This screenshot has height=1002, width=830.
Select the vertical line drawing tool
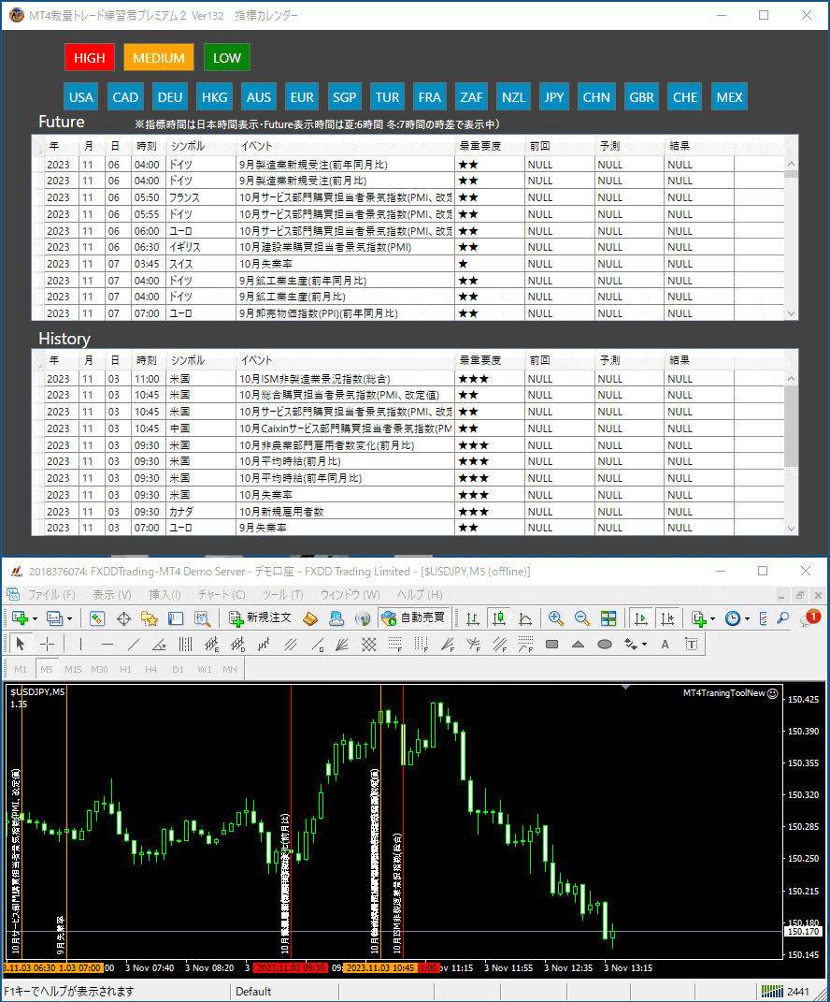80,644
